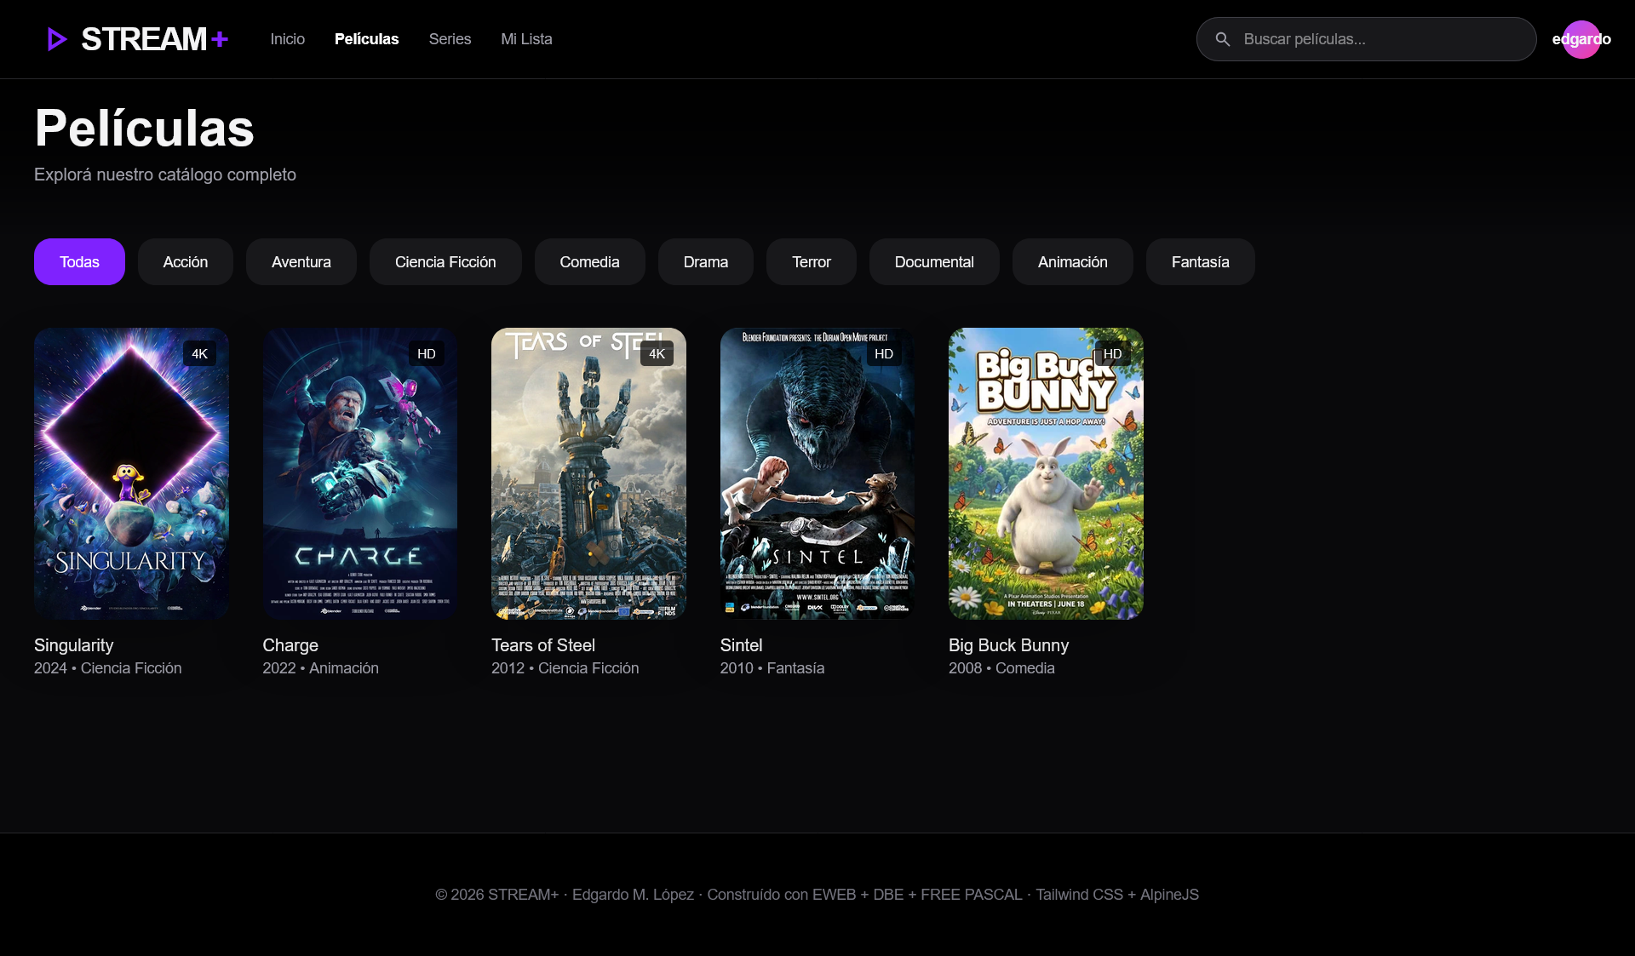Viewport: 1635px width, 956px height.
Task: Filter by Ciencia Ficción genre chip
Action: coord(445,262)
